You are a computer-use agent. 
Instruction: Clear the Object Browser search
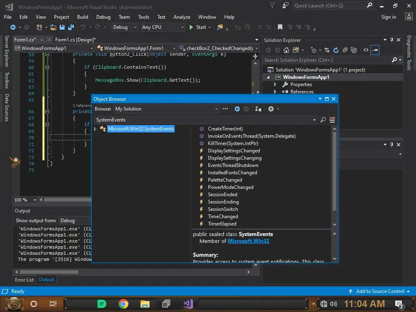pyautogui.click(x=332, y=120)
